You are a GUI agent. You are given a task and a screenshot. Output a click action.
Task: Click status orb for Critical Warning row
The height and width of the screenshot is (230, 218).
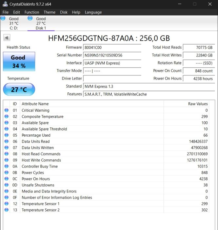point(7,110)
